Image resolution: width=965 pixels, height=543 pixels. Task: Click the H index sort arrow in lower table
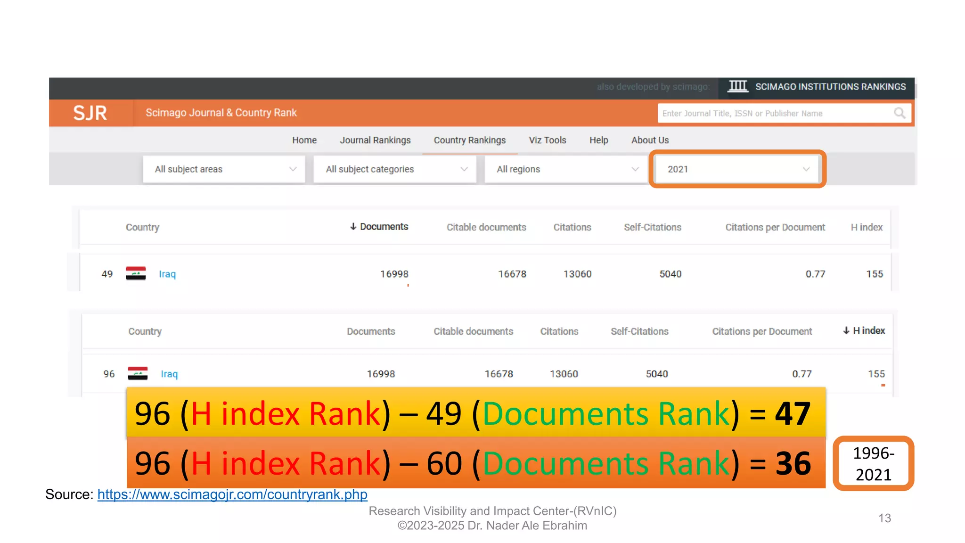click(x=846, y=331)
